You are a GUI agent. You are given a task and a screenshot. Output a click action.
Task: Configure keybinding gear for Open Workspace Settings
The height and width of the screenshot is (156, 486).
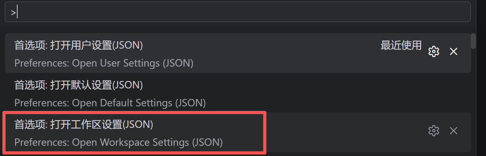[433, 131]
